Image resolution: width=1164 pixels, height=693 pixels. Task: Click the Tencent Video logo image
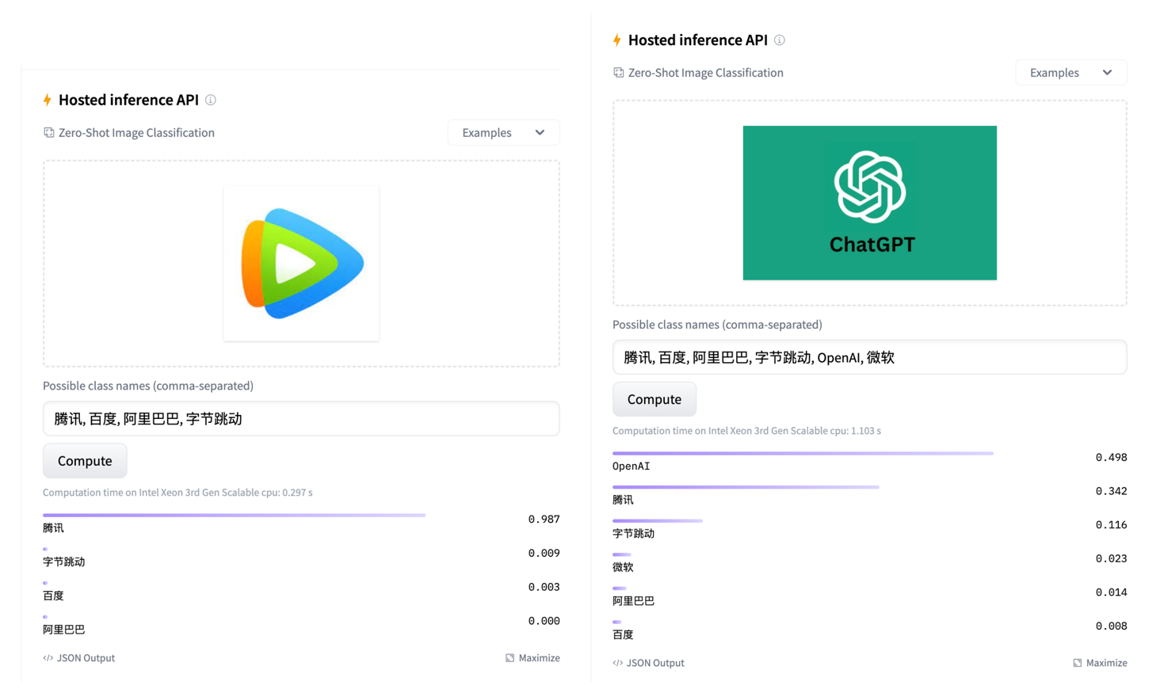301,264
